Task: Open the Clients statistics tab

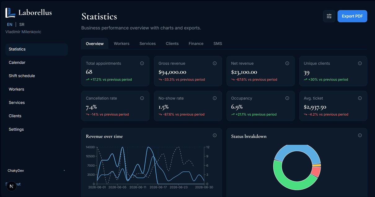Action: [x=172, y=44]
